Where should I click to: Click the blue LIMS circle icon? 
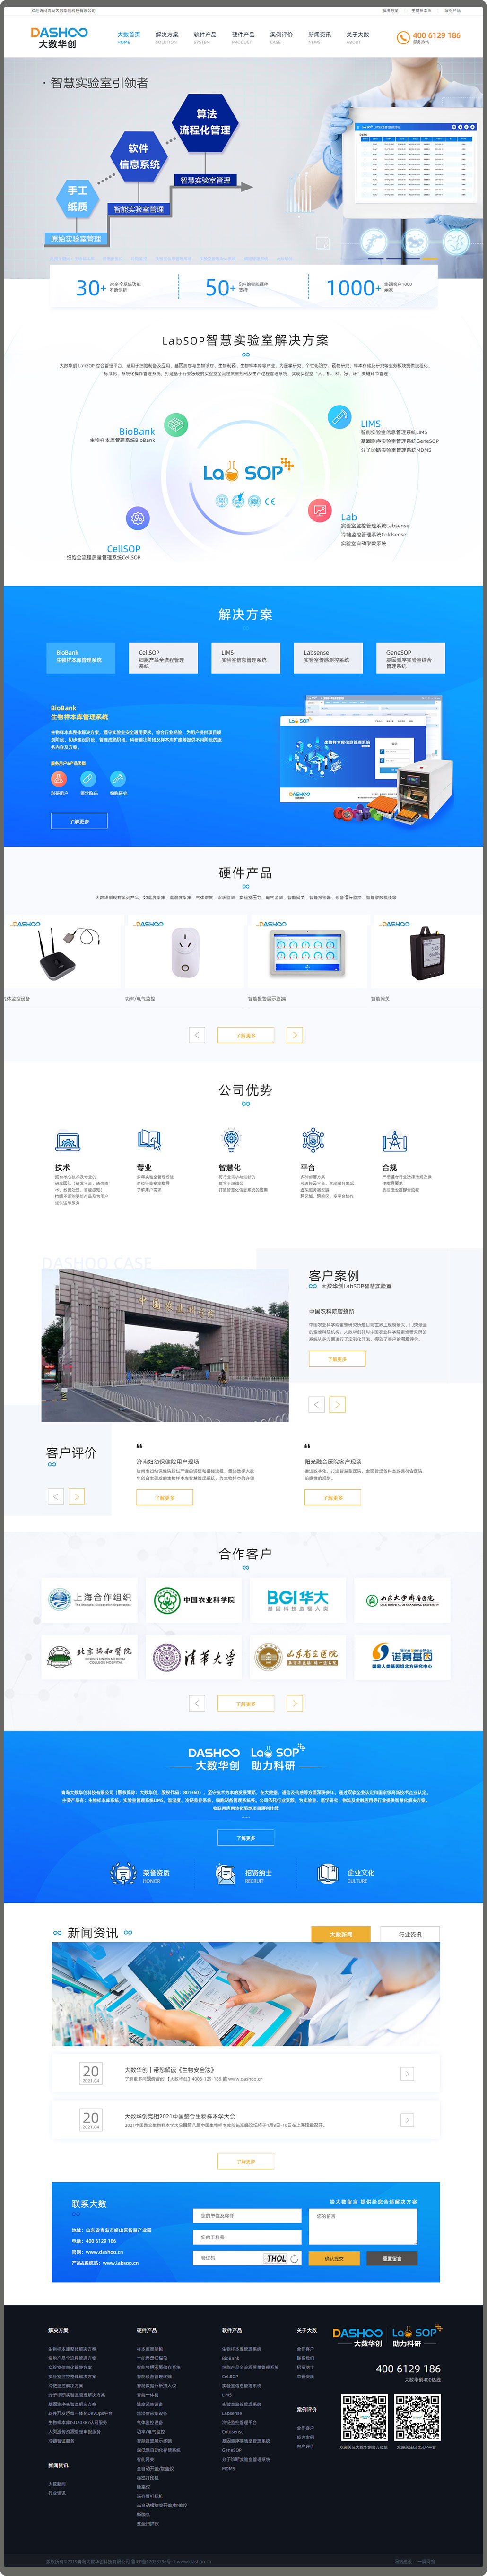point(339,416)
